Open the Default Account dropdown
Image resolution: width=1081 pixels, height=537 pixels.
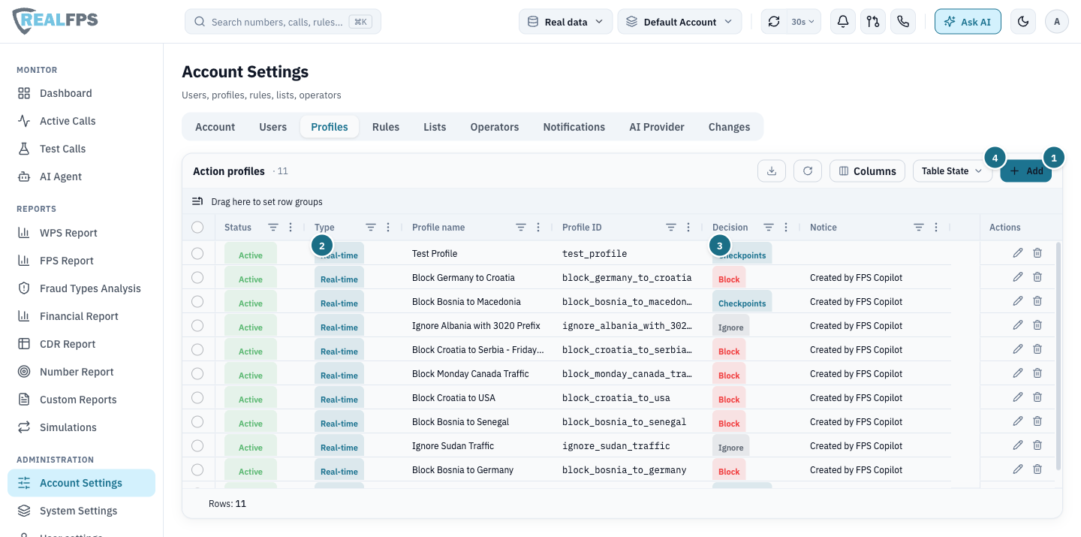point(679,22)
